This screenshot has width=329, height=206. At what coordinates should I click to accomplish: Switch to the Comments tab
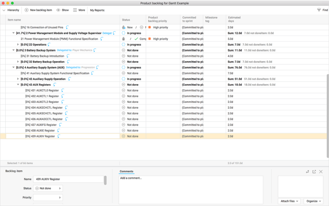[x=126, y=171]
